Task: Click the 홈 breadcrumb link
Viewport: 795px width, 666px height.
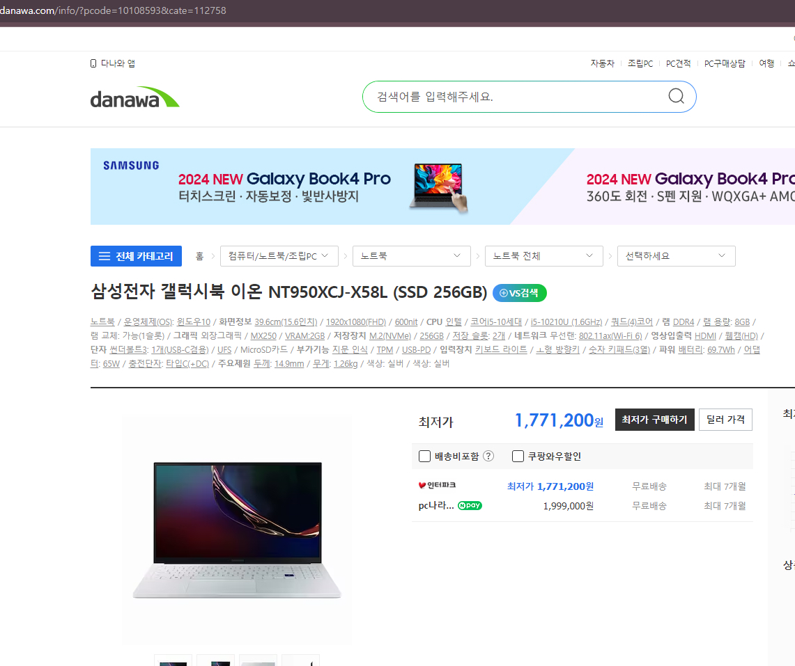Action: (200, 256)
